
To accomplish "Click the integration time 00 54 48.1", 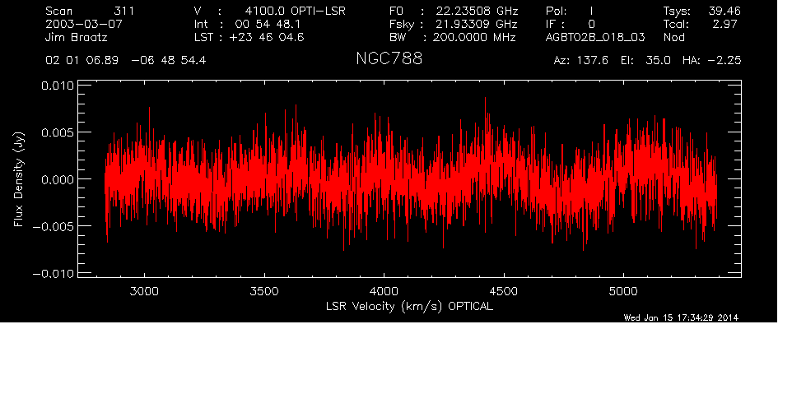I will (268, 24).
